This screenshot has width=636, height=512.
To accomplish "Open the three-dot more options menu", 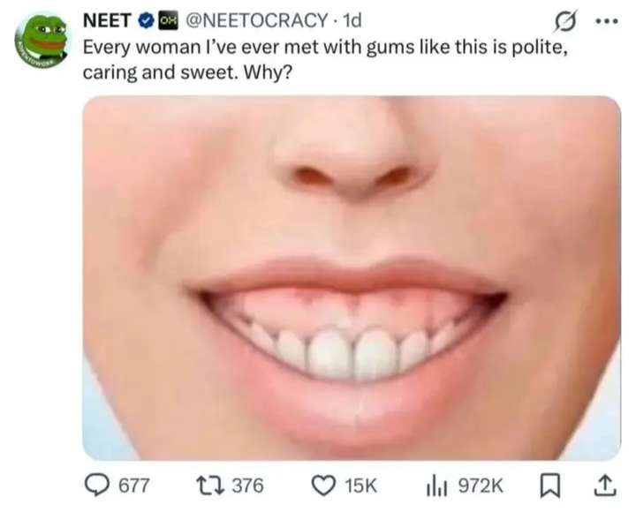I will (607, 20).
